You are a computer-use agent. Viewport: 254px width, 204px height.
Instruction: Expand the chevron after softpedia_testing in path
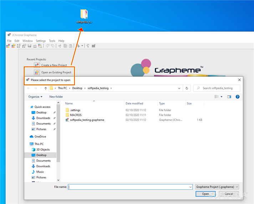click(x=111, y=88)
